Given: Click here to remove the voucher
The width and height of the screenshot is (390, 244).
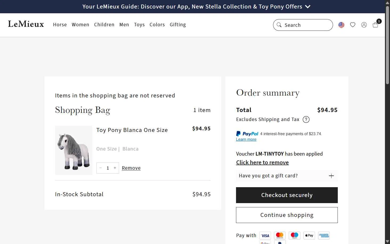Looking at the screenshot, I should click(262, 162).
